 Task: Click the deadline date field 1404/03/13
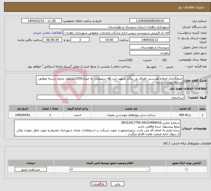(x=149, y=40)
